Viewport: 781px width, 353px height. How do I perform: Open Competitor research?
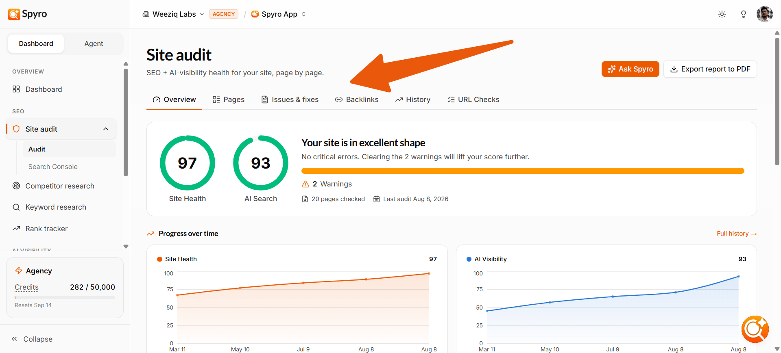[61, 186]
